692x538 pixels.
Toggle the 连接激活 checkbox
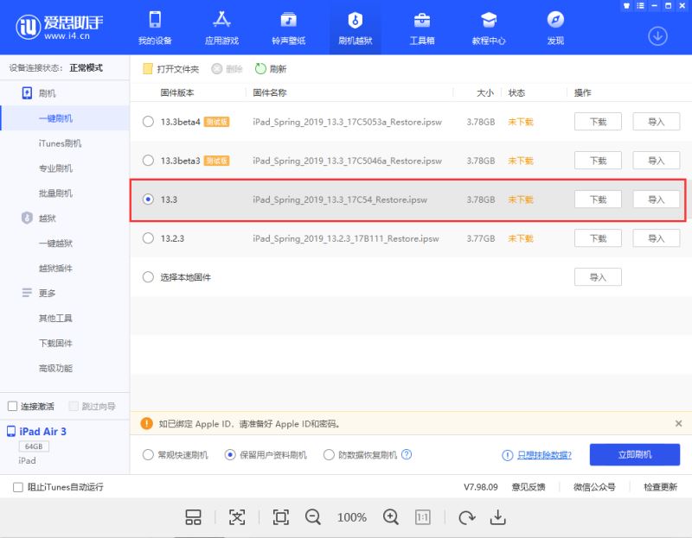pyautogui.click(x=12, y=406)
